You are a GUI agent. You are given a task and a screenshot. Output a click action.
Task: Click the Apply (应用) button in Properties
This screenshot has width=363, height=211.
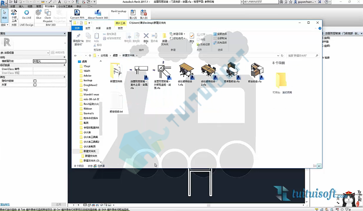[59, 204]
